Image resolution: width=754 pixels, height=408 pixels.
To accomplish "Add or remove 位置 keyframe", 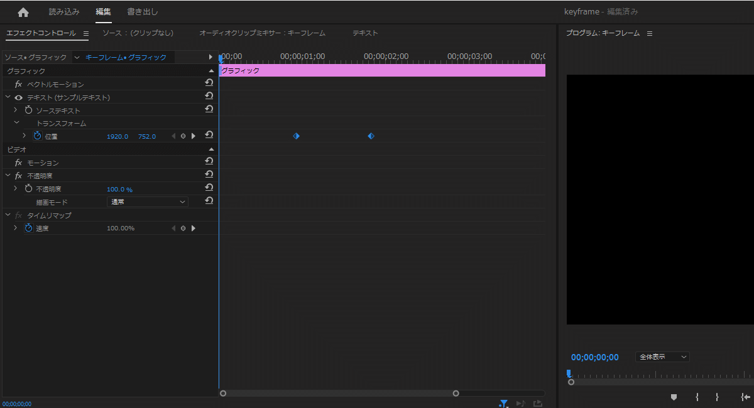I will (x=183, y=136).
